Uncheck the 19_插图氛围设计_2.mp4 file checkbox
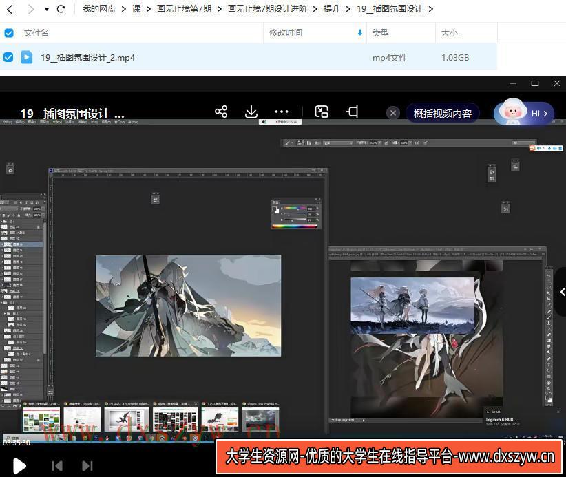Viewport: 566px width, 477px height. (x=8, y=57)
